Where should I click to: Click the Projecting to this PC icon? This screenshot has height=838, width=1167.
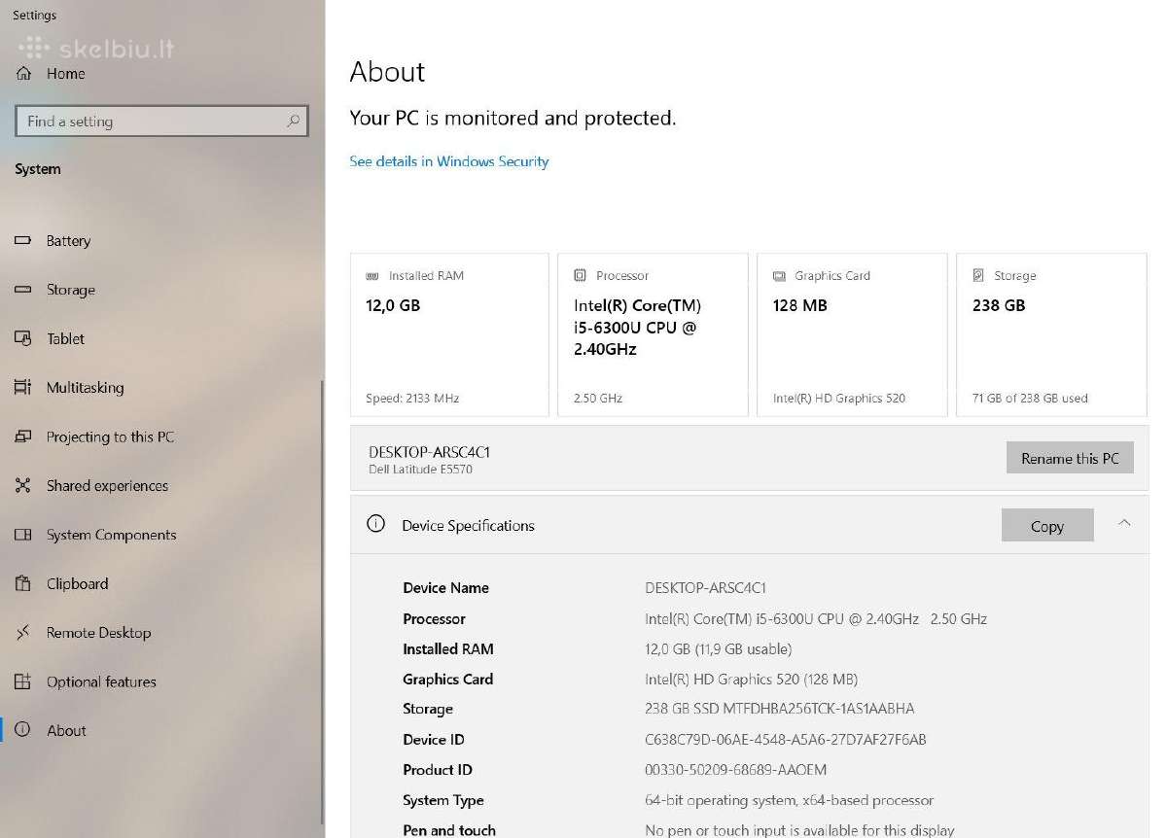pos(23,436)
